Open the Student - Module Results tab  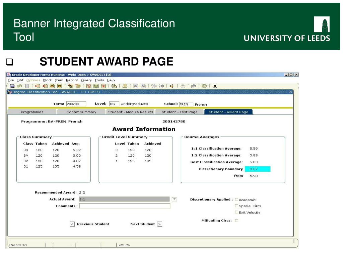click(x=130, y=112)
